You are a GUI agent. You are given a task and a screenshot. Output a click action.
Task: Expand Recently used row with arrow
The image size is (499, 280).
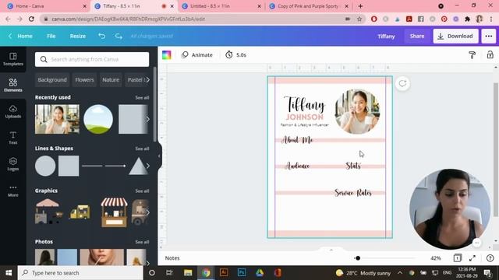147,119
